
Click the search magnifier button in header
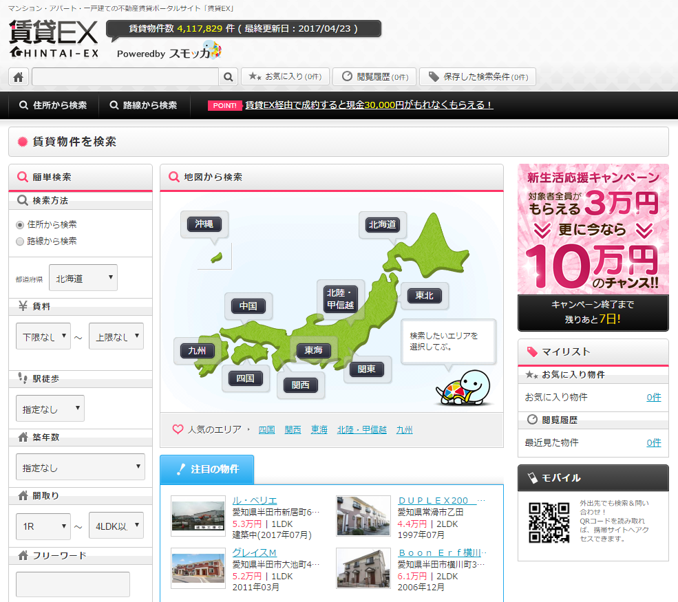click(228, 77)
